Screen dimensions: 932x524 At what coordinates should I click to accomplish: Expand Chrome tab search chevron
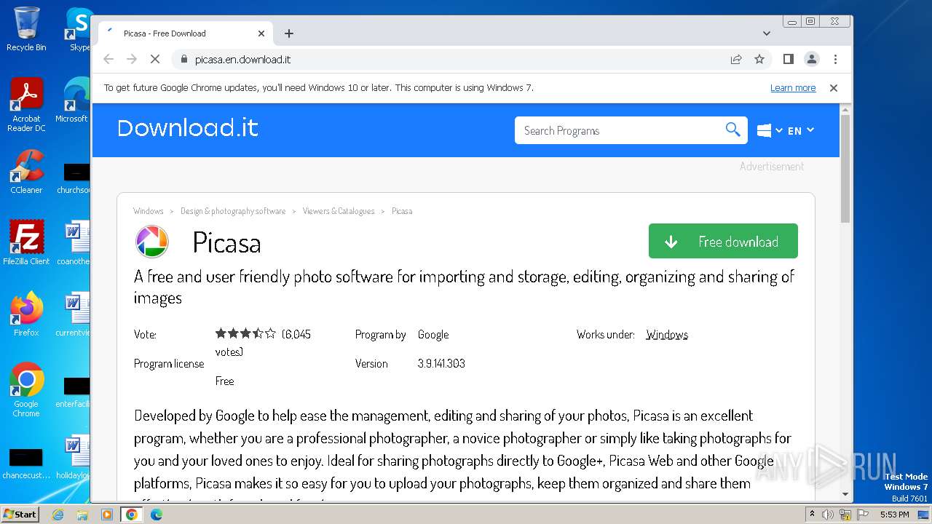click(x=767, y=33)
